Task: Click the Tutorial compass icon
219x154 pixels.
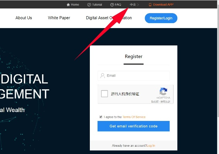Action: point(89,5)
